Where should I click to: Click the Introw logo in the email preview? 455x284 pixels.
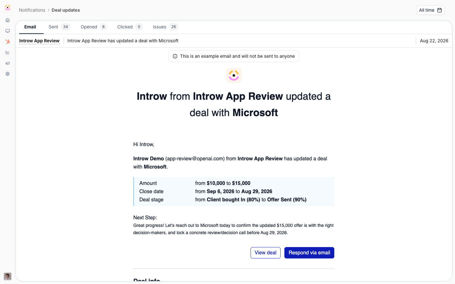pyautogui.click(x=234, y=75)
